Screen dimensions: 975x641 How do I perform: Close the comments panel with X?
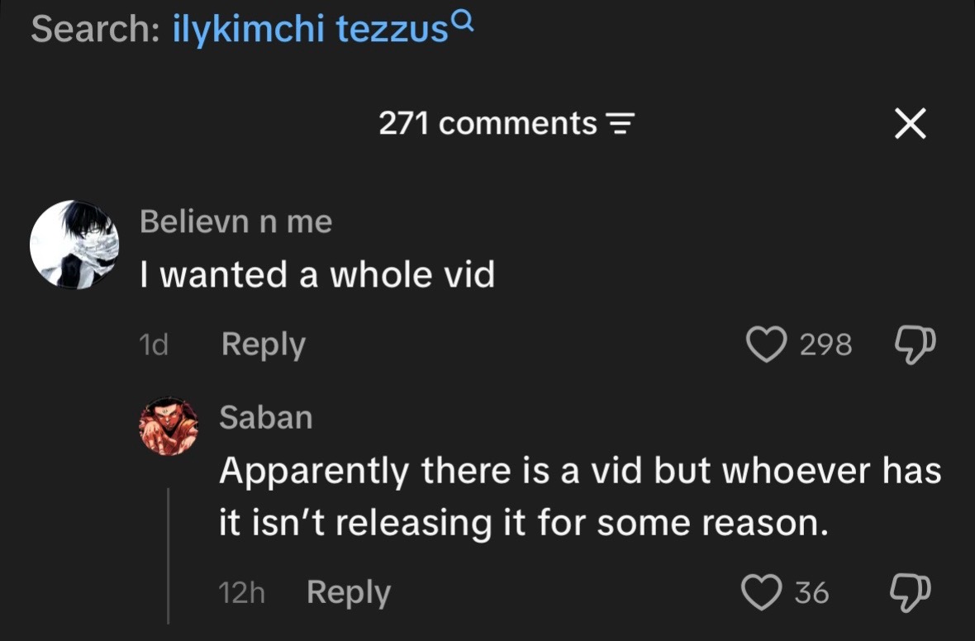[x=911, y=123]
